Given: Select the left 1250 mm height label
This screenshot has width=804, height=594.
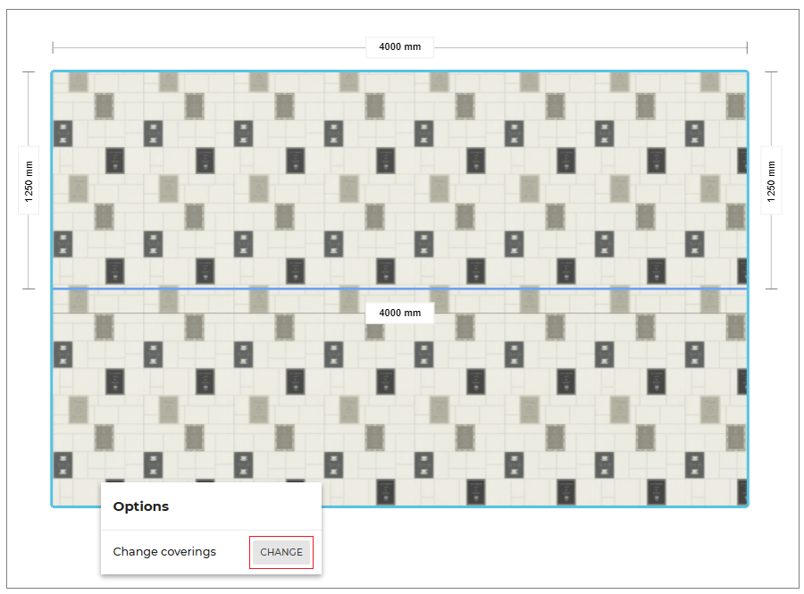Looking at the screenshot, I should [x=29, y=181].
